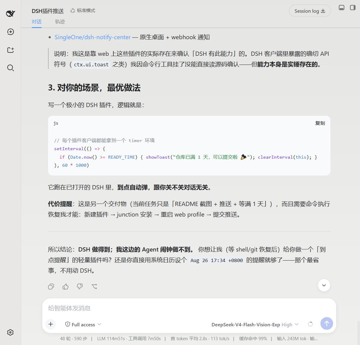Click 标准模式 mode label
360x345 pixels.
[x=83, y=11]
